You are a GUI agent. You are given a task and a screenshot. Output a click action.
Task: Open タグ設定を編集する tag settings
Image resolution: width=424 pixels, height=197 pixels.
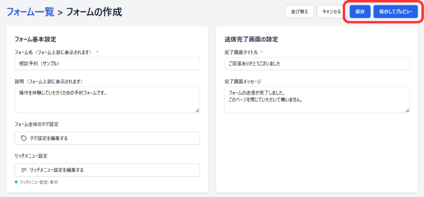pyautogui.click(x=107, y=138)
